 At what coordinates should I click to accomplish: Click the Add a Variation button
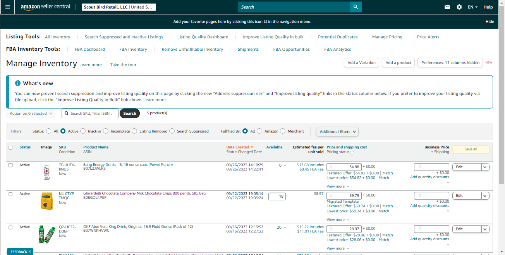362,63
